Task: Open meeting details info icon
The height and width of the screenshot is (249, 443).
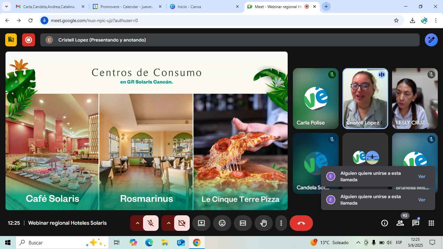Action: pyautogui.click(x=385, y=223)
